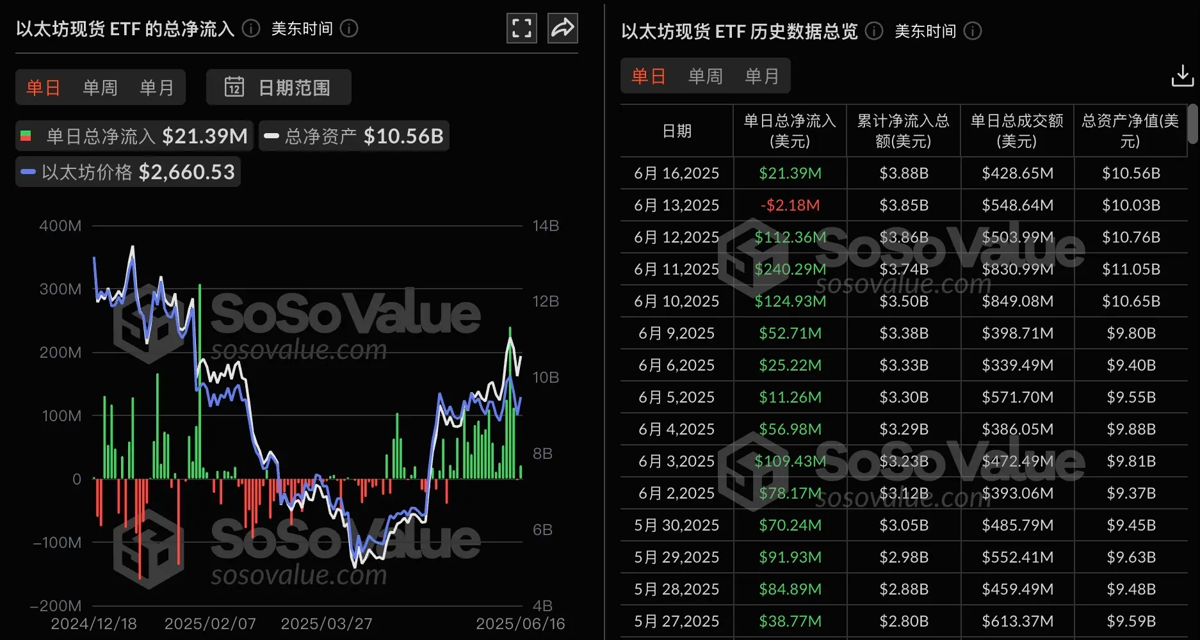Click the 6月 3,2025 date cell
1200x640 pixels.
677,461
